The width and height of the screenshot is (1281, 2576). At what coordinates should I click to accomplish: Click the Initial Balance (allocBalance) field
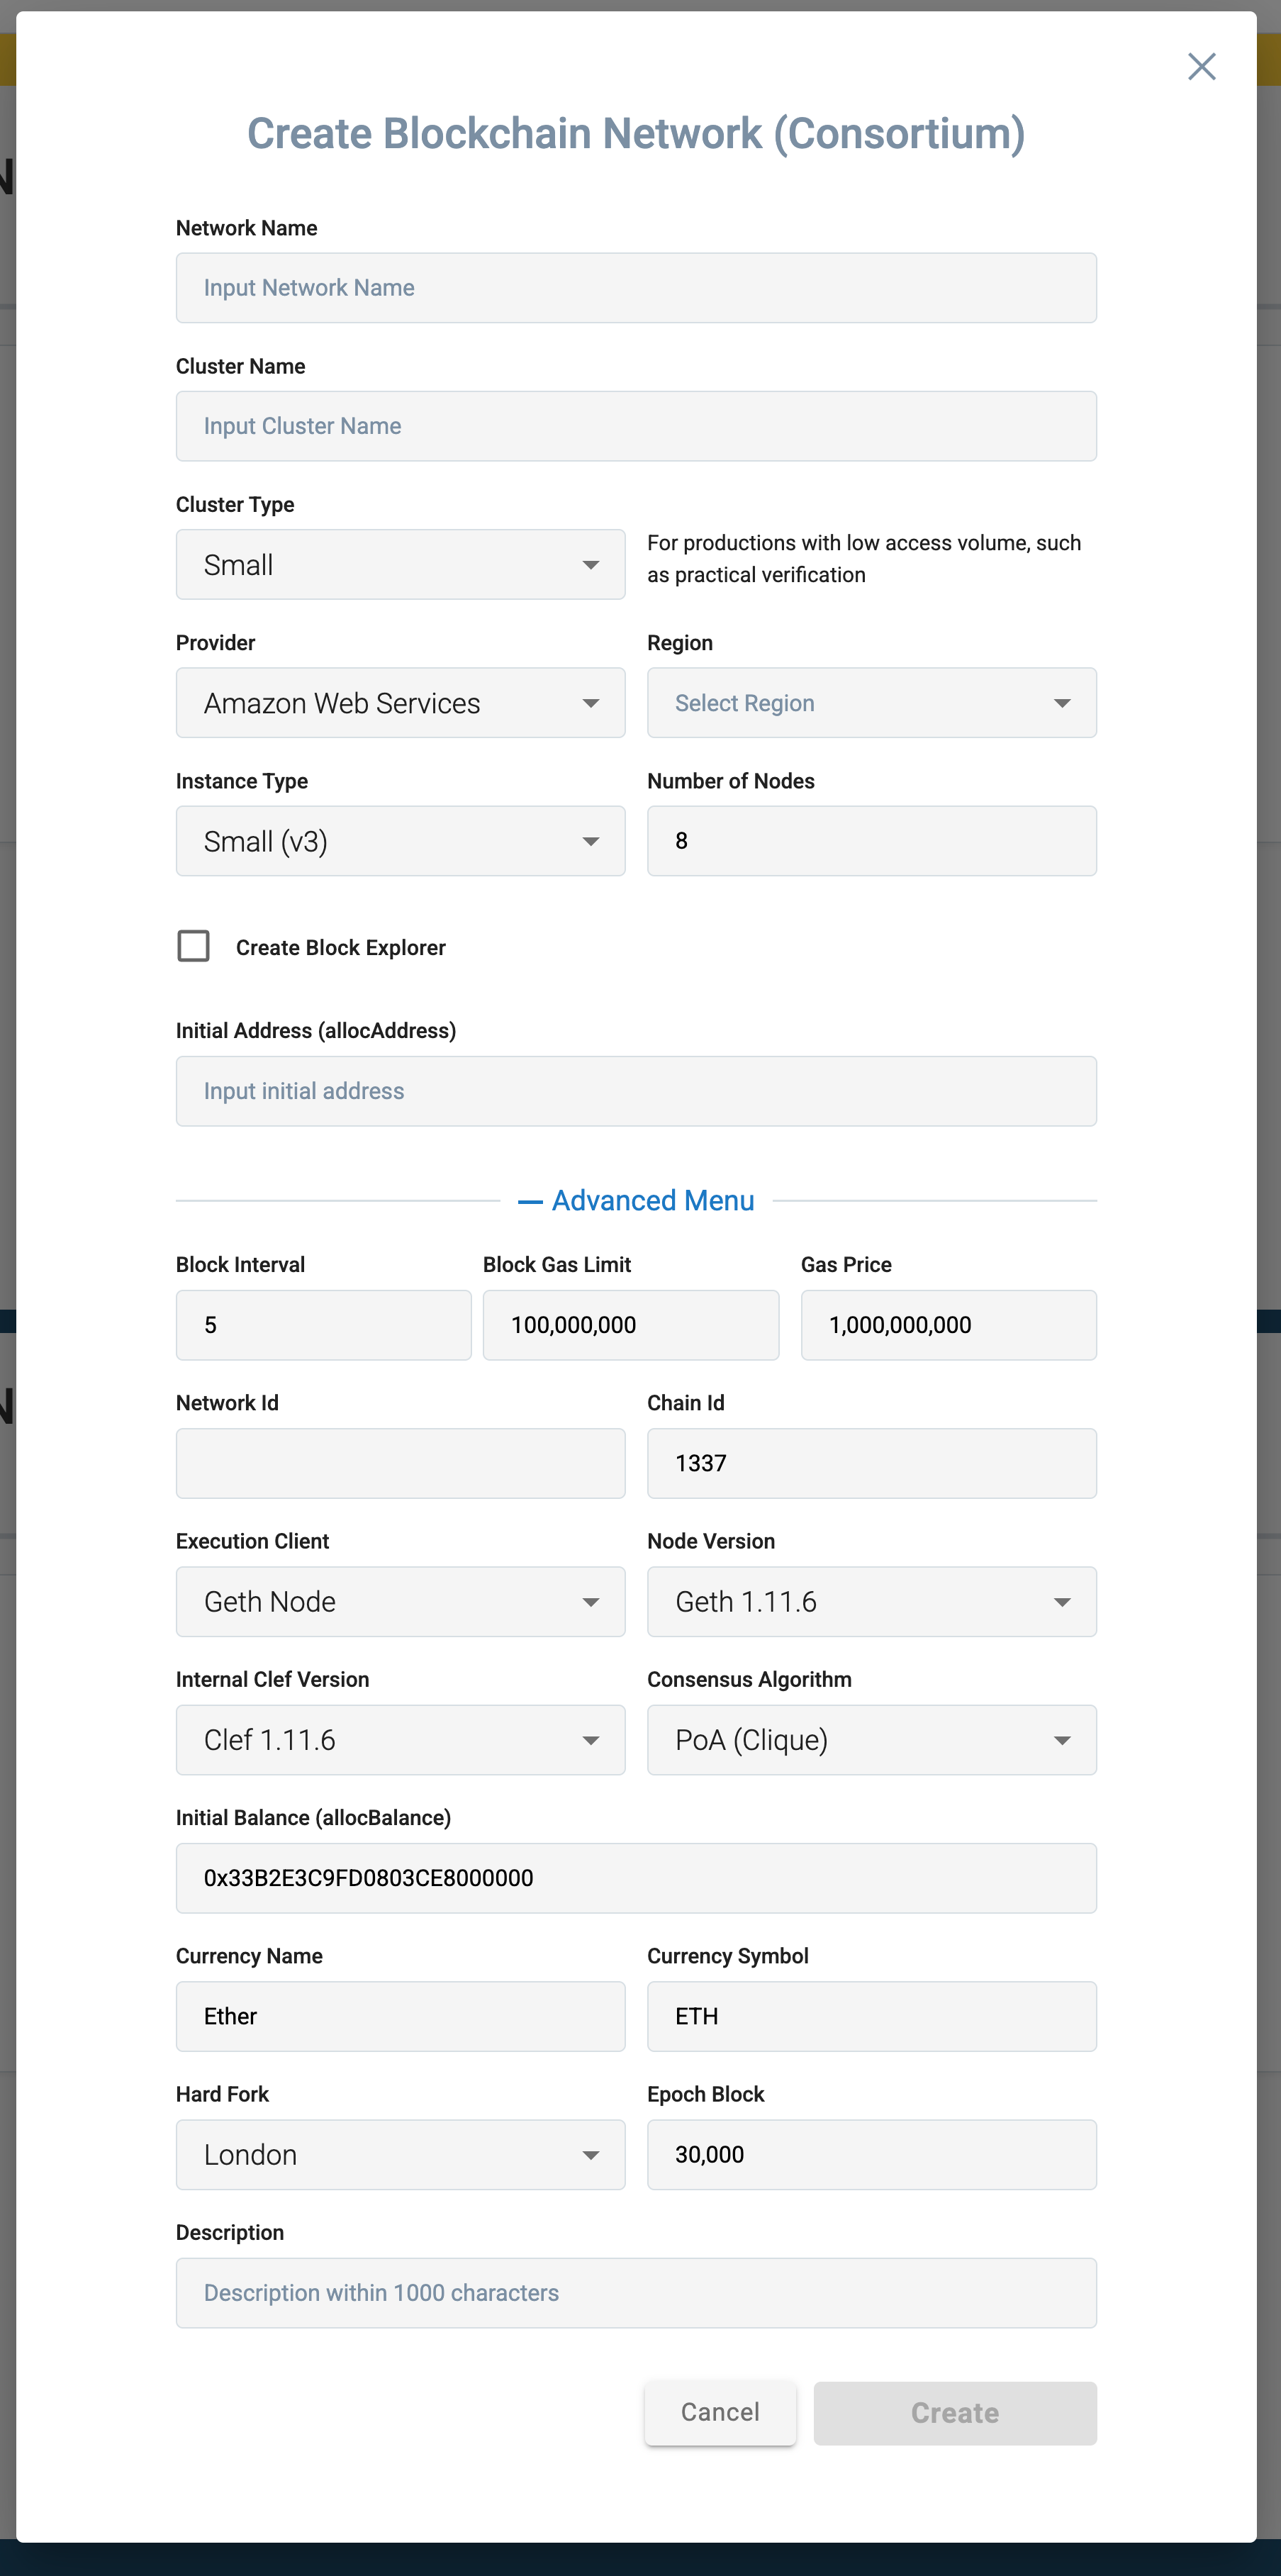click(x=636, y=1878)
